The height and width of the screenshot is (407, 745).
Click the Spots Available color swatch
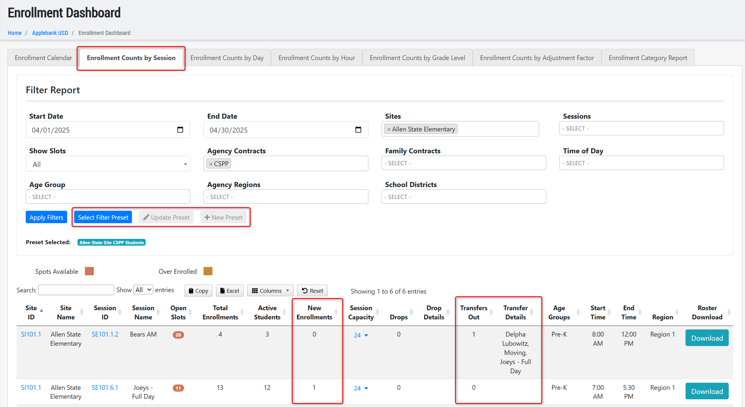click(x=89, y=271)
